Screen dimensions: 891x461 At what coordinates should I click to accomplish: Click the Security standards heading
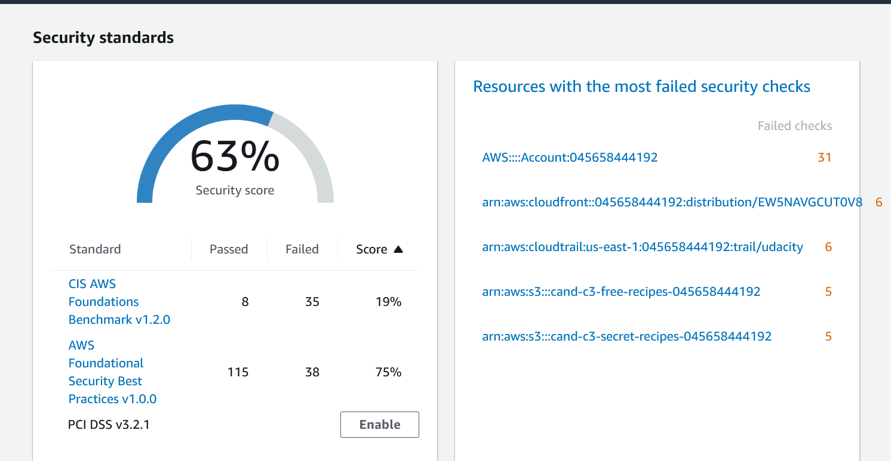point(103,38)
